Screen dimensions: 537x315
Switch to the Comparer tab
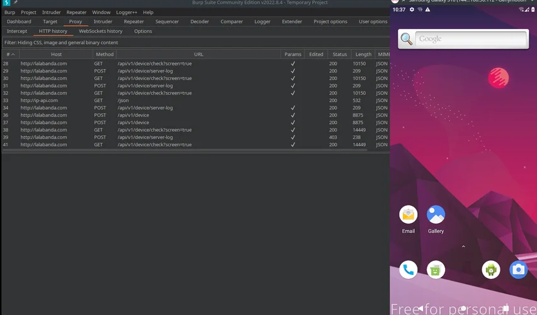pos(232,21)
